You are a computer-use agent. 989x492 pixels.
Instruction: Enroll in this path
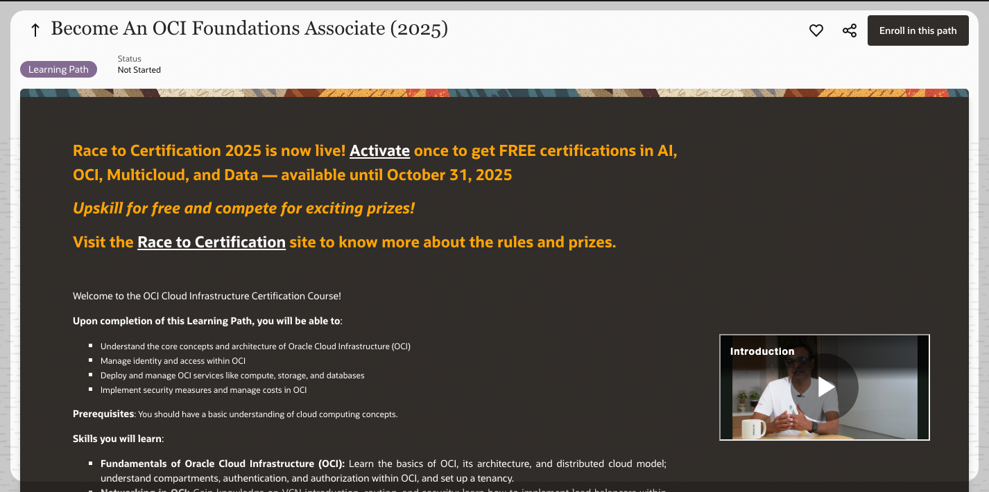[918, 30]
